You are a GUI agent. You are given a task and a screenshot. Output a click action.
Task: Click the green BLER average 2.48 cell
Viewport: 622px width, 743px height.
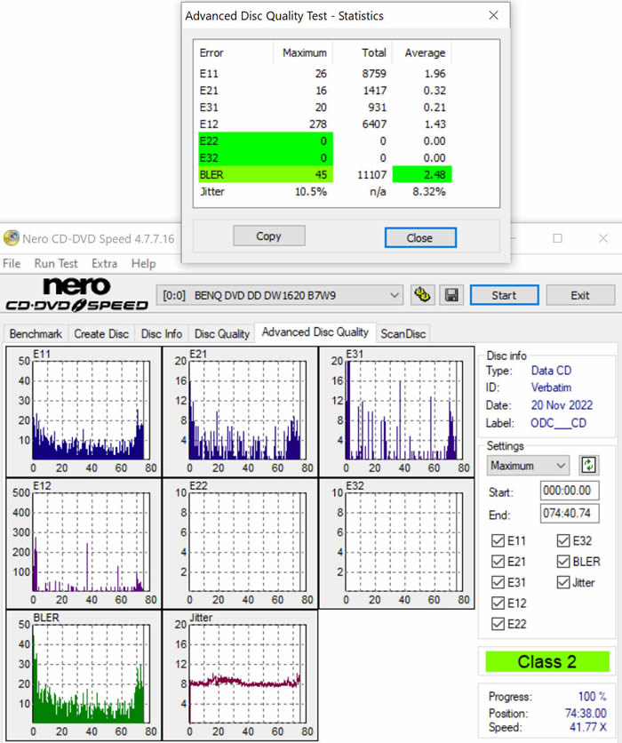[x=422, y=174]
